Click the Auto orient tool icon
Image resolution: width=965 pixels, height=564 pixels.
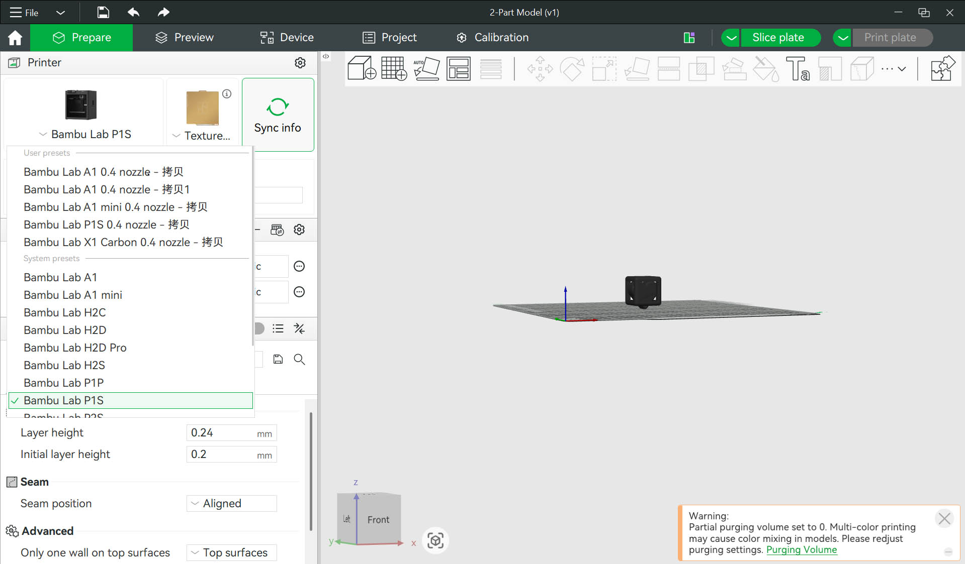(x=426, y=68)
